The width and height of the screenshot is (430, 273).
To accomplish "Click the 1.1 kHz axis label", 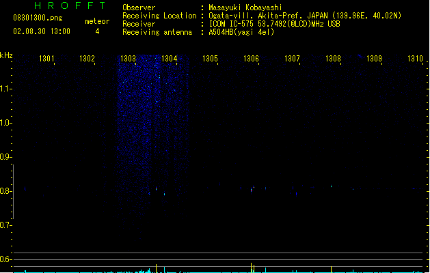I will 5,89.
